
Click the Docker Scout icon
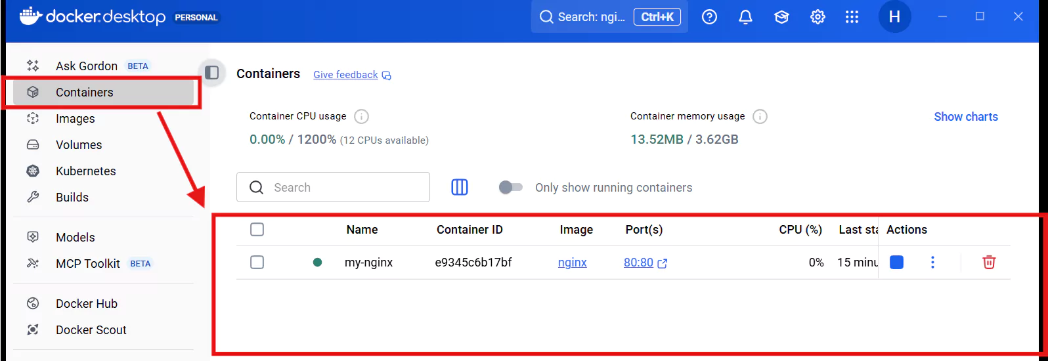[33, 330]
